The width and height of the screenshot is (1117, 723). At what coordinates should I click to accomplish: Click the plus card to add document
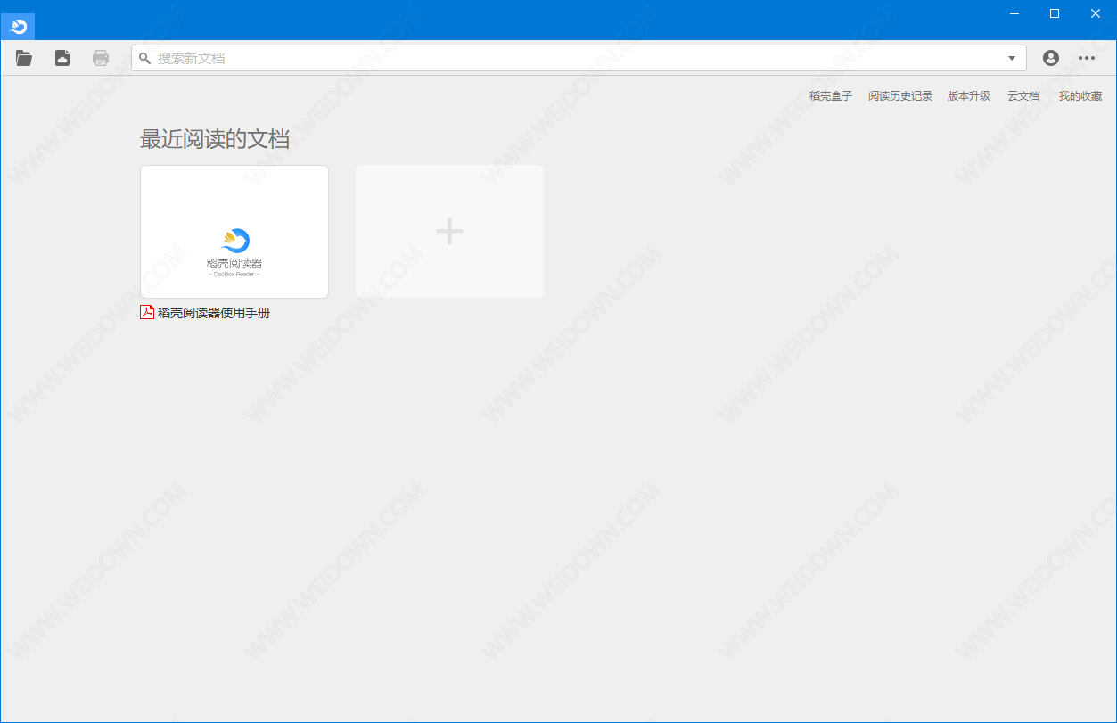click(449, 232)
